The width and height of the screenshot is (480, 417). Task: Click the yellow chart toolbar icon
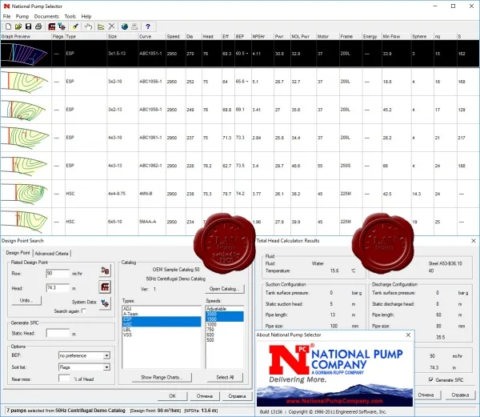(x=101, y=26)
